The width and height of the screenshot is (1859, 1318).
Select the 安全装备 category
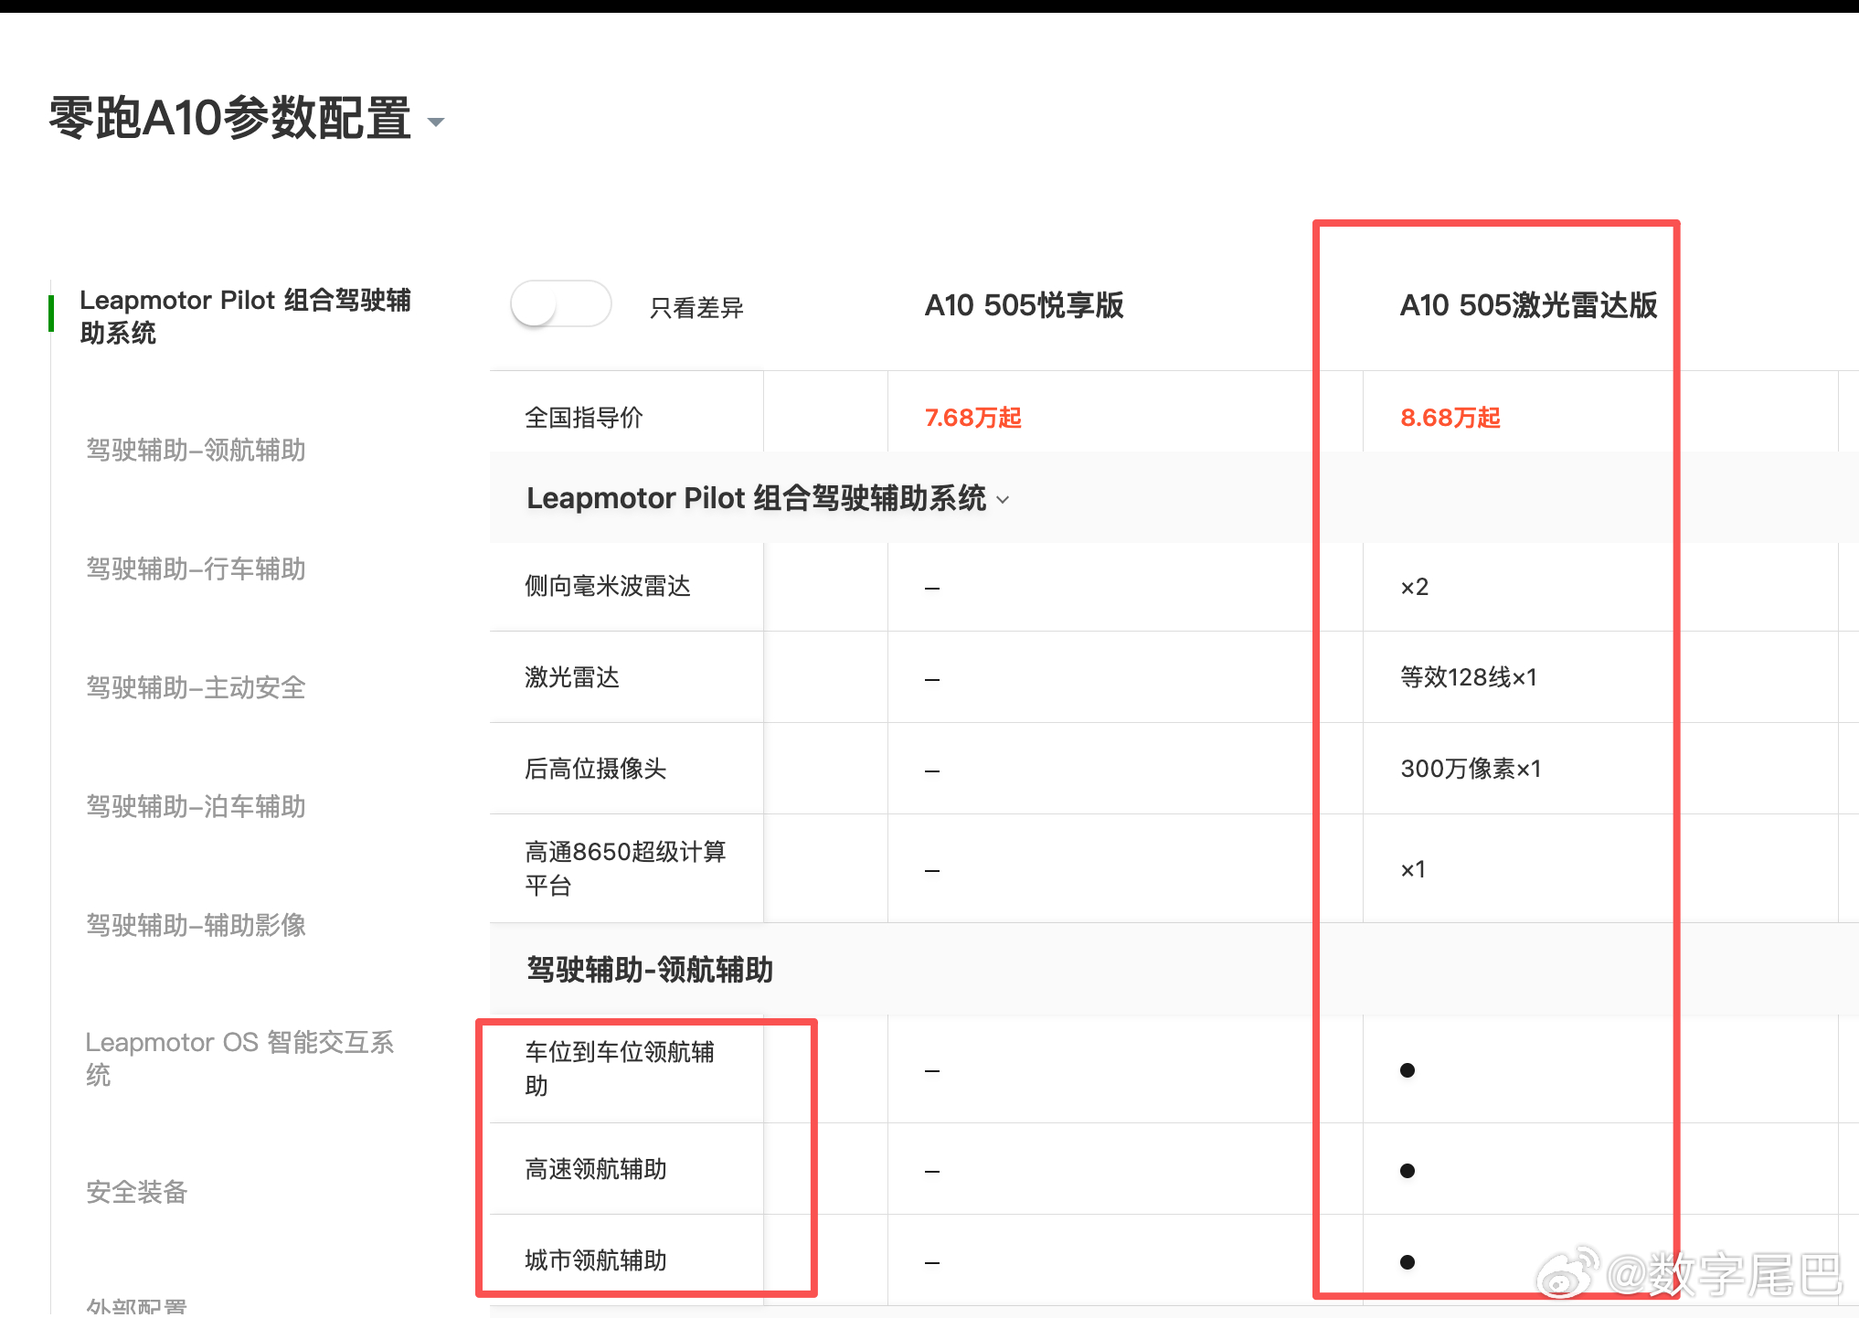(x=135, y=1192)
